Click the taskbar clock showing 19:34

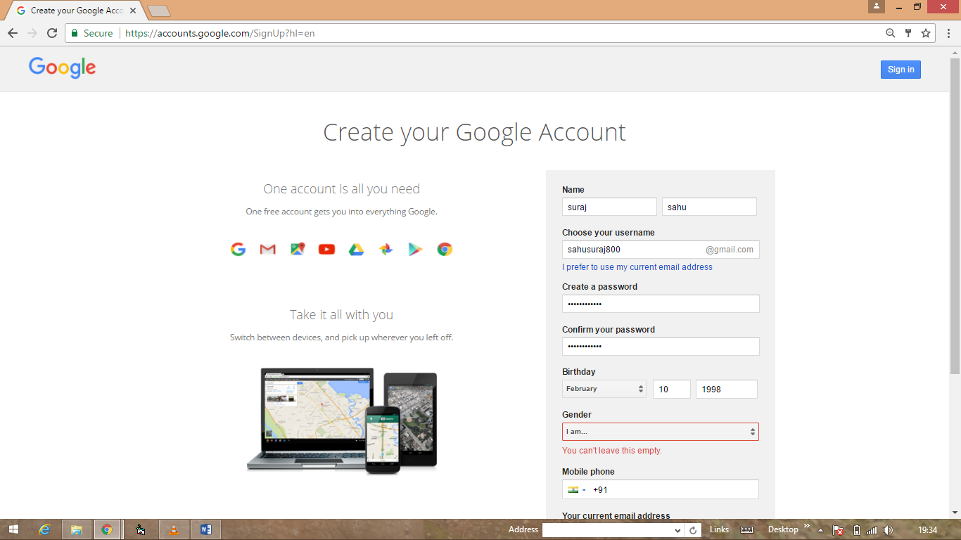tap(928, 529)
